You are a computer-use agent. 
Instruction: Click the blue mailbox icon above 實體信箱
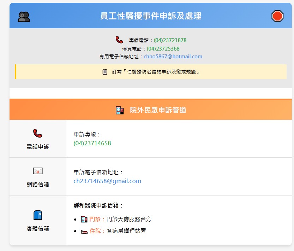tap(37, 215)
